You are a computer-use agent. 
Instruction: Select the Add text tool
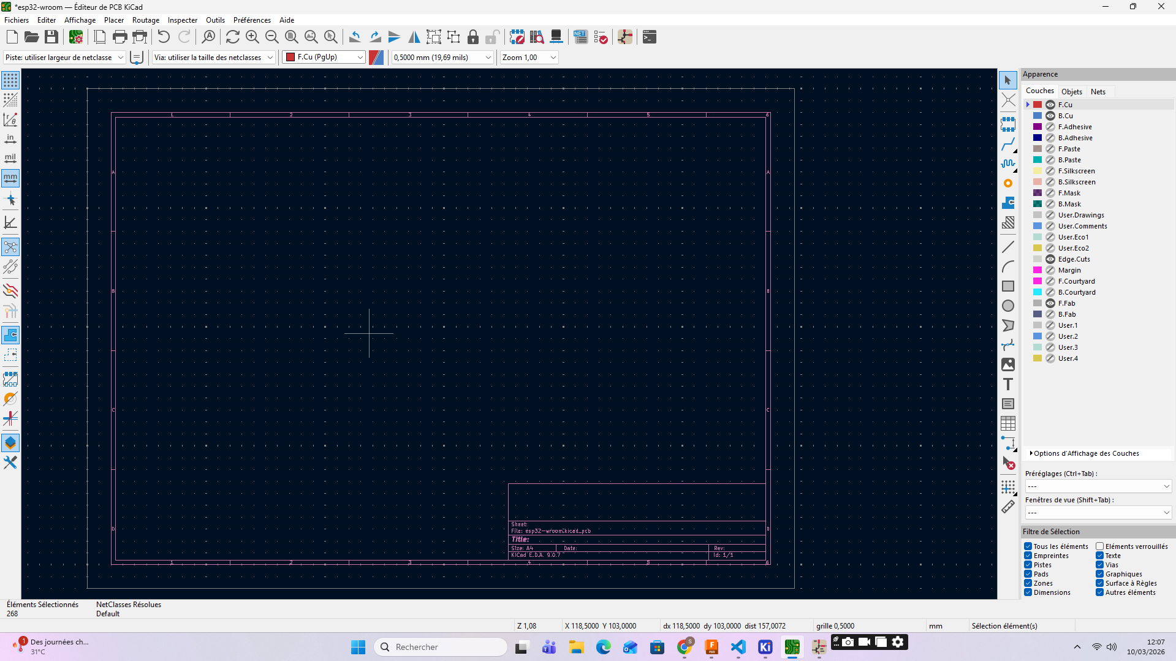click(1008, 384)
